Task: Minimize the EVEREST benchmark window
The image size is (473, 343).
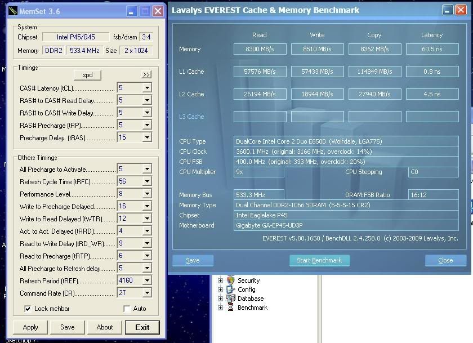Action: click(x=447, y=10)
